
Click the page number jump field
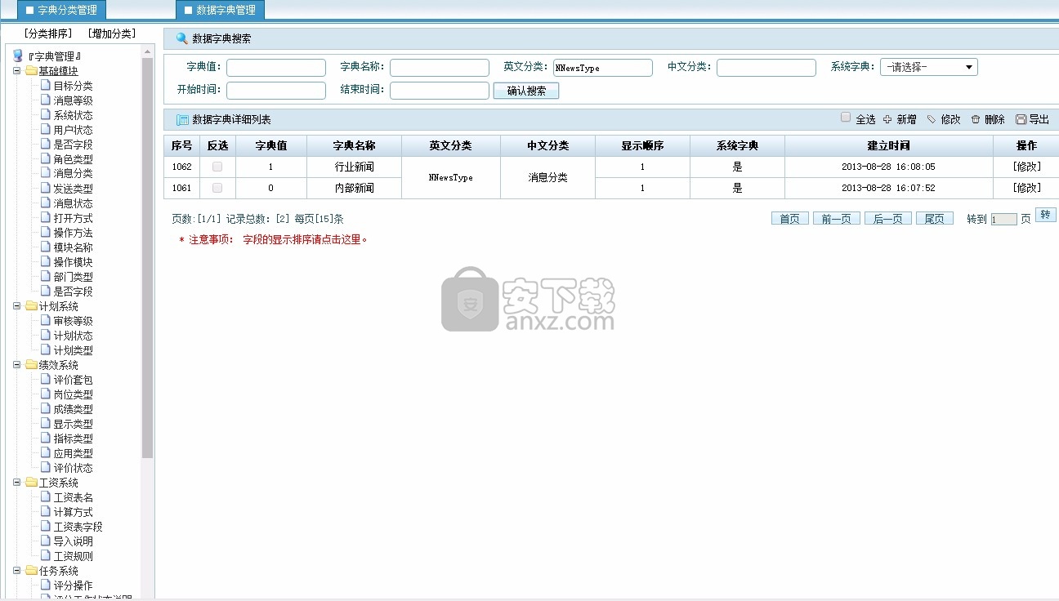1004,219
